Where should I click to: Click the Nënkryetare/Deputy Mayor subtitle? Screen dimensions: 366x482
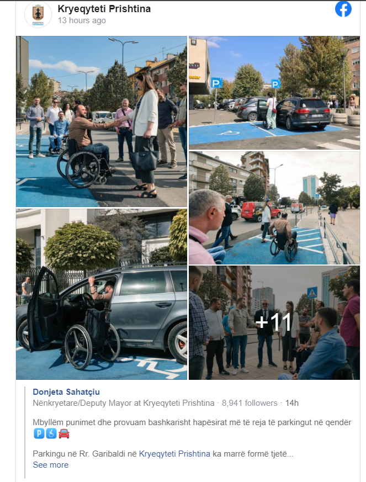[124, 403]
